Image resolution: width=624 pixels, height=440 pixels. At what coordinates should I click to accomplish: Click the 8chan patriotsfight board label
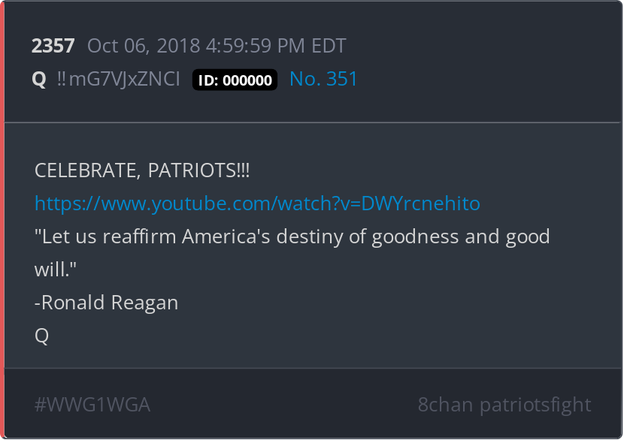coord(504,405)
